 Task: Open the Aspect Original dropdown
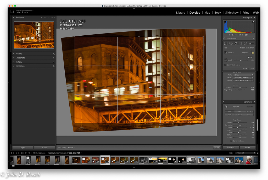point(246,53)
